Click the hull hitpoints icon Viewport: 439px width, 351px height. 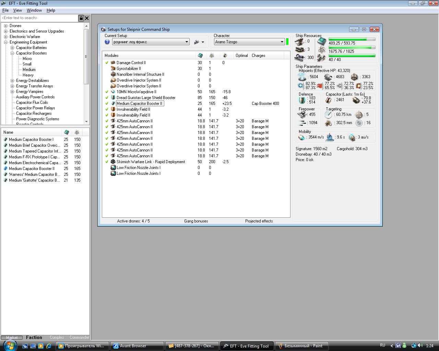tap(354, 77)
